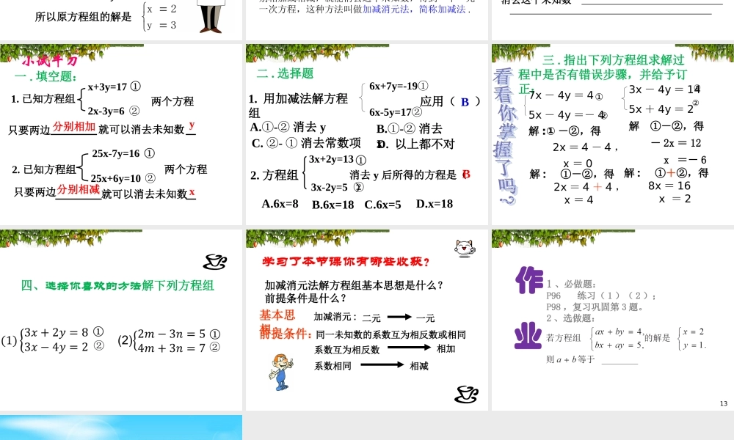This screenshot has height=440, width=734.
Task: Click the equation 25x-7y=16 ①
Action: coord(123,153)
